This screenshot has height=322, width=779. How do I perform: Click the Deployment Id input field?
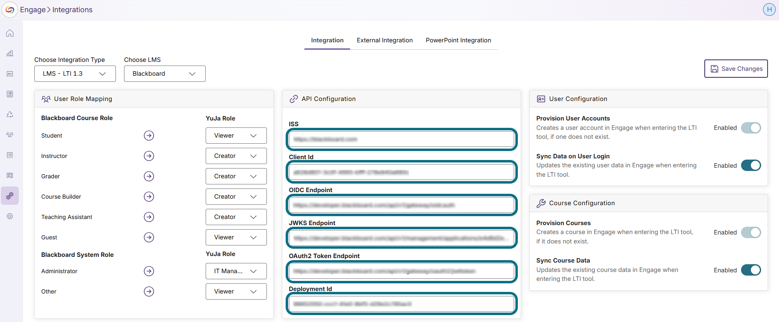point(402,304)
